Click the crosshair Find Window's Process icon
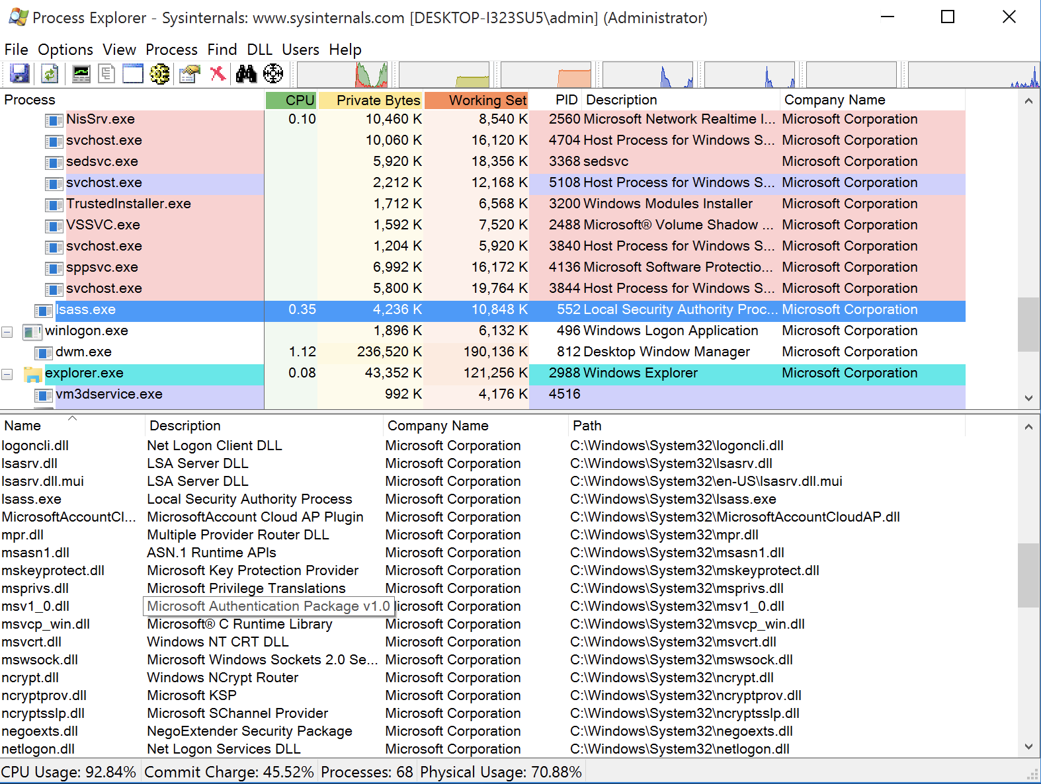The image size is (1041, 784). coord(273,73)
